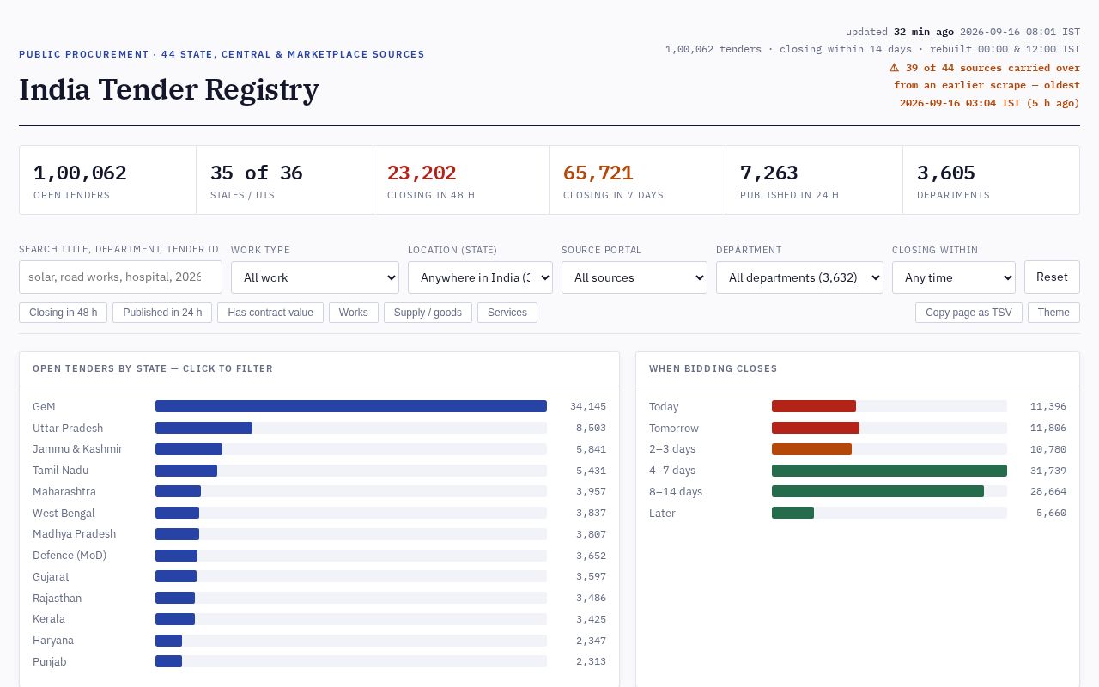Click the Today closing bar
This screenshot has width=1099, height=687.
(814, 406)
